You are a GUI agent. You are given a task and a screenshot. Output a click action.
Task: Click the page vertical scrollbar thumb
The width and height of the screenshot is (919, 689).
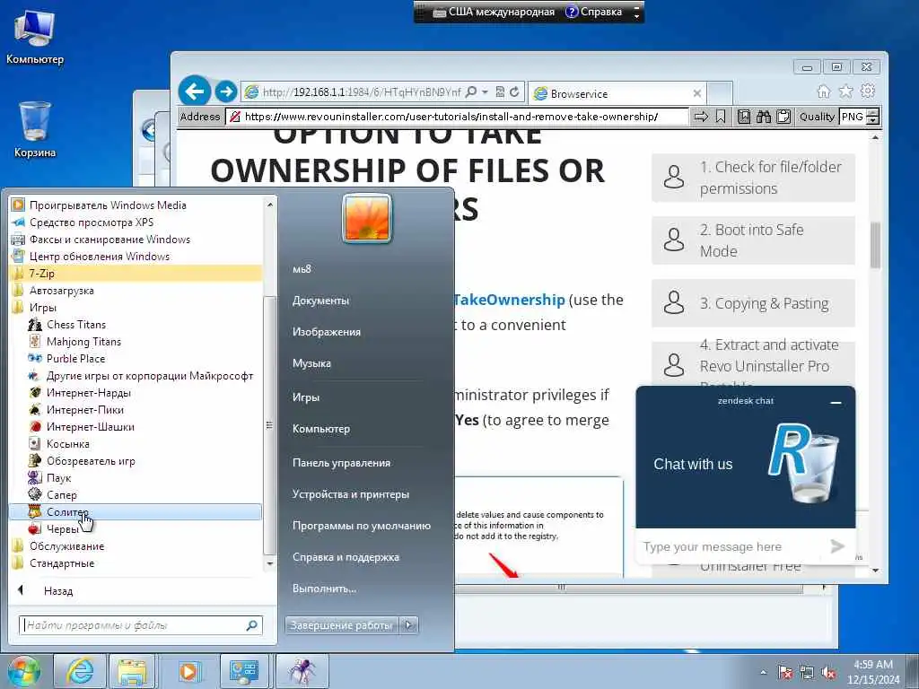pos(875,245)
